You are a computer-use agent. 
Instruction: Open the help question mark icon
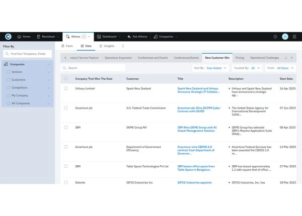(x=275, y=37)
